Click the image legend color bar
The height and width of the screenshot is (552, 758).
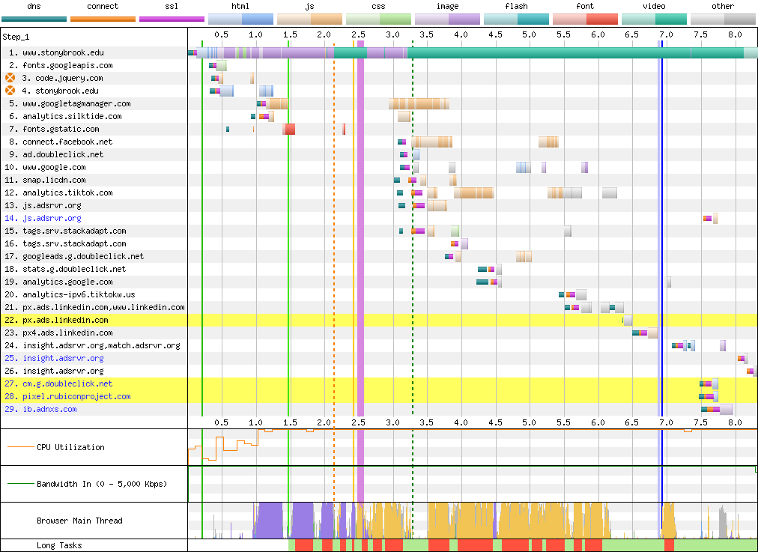tap(448, 19)
